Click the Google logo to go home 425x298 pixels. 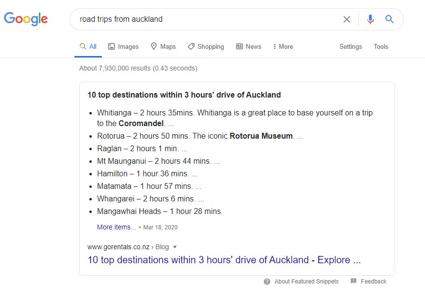(x=26, y=19)
